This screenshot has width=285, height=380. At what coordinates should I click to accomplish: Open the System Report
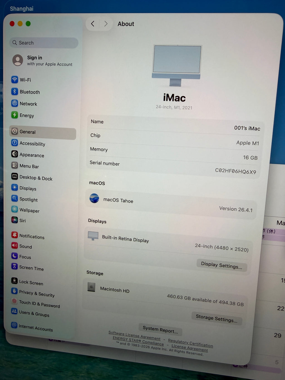tap(160, 330)
